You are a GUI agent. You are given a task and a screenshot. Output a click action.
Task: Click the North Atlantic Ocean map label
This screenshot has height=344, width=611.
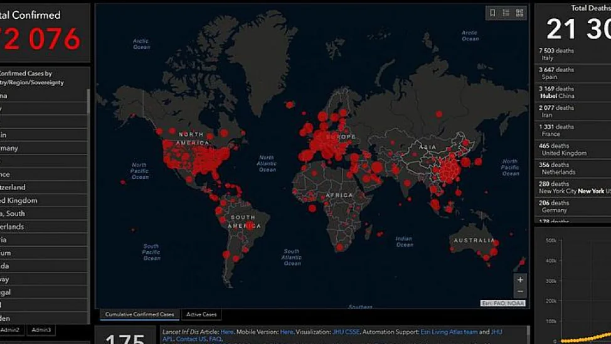pyautogui.click(x=267, y=164)
